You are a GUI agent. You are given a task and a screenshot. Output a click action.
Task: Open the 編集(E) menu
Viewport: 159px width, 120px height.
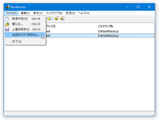(25, 13)
